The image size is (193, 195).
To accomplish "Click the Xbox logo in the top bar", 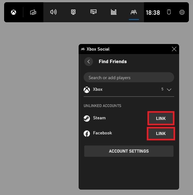I will click(14, 12).
